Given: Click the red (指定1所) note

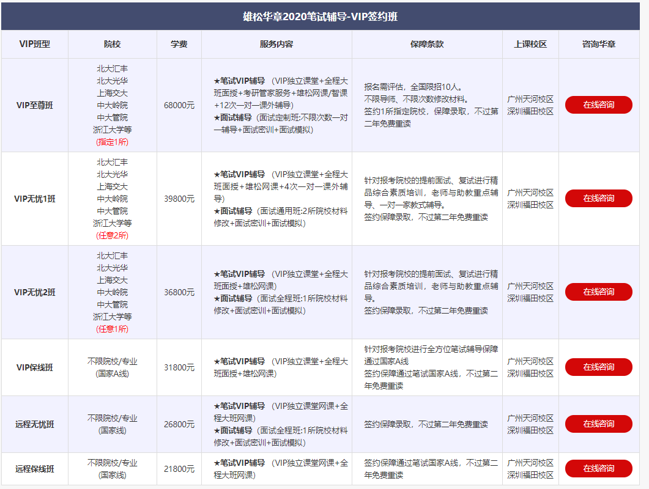Looking at the screenshot, I should pos(112,142).
